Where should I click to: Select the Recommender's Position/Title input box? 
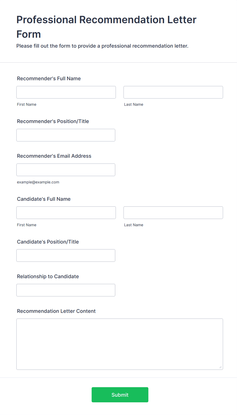coord(66,135)
